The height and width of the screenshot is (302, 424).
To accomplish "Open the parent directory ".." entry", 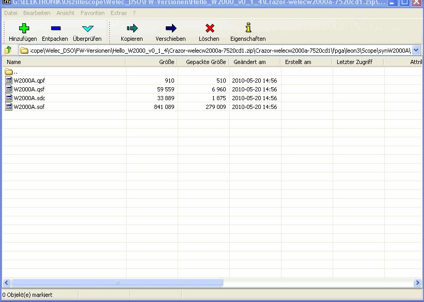I will tap(15, 72).
